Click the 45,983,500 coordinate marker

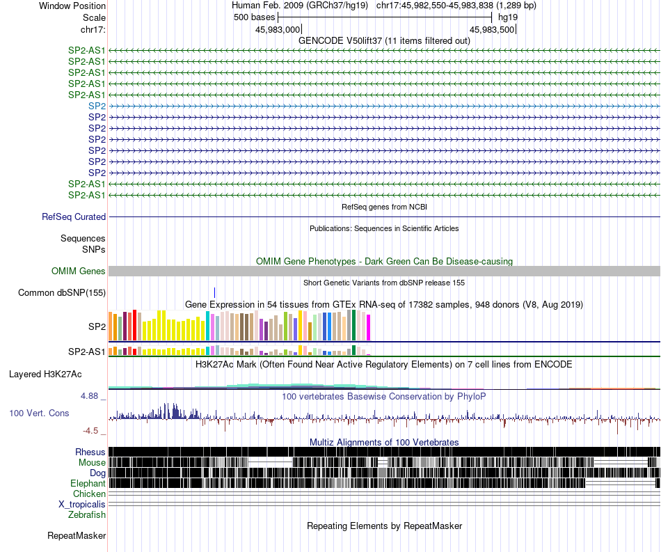click(492, 29)
